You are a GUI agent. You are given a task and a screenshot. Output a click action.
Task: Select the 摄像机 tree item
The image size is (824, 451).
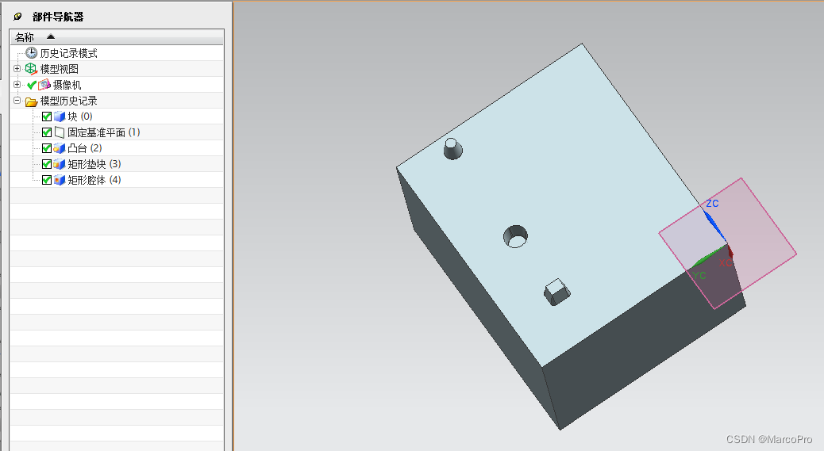point(67,85)
